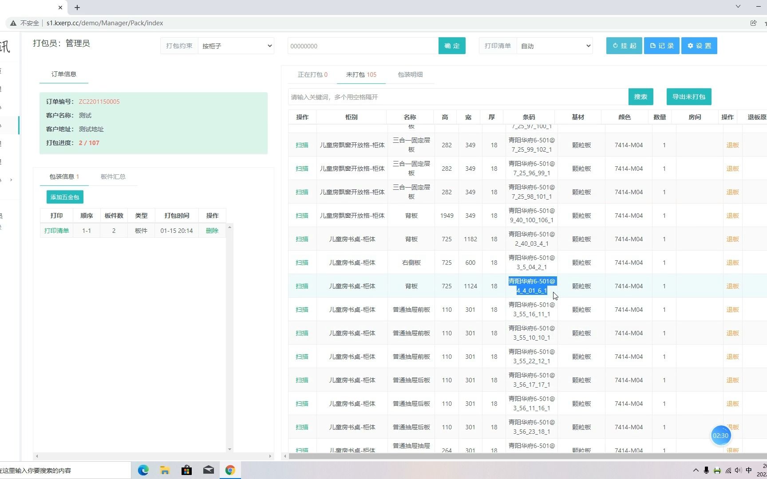
Task: Click 退板 for row 3_5_04_2_1
Action: click(x=732, y=263)
